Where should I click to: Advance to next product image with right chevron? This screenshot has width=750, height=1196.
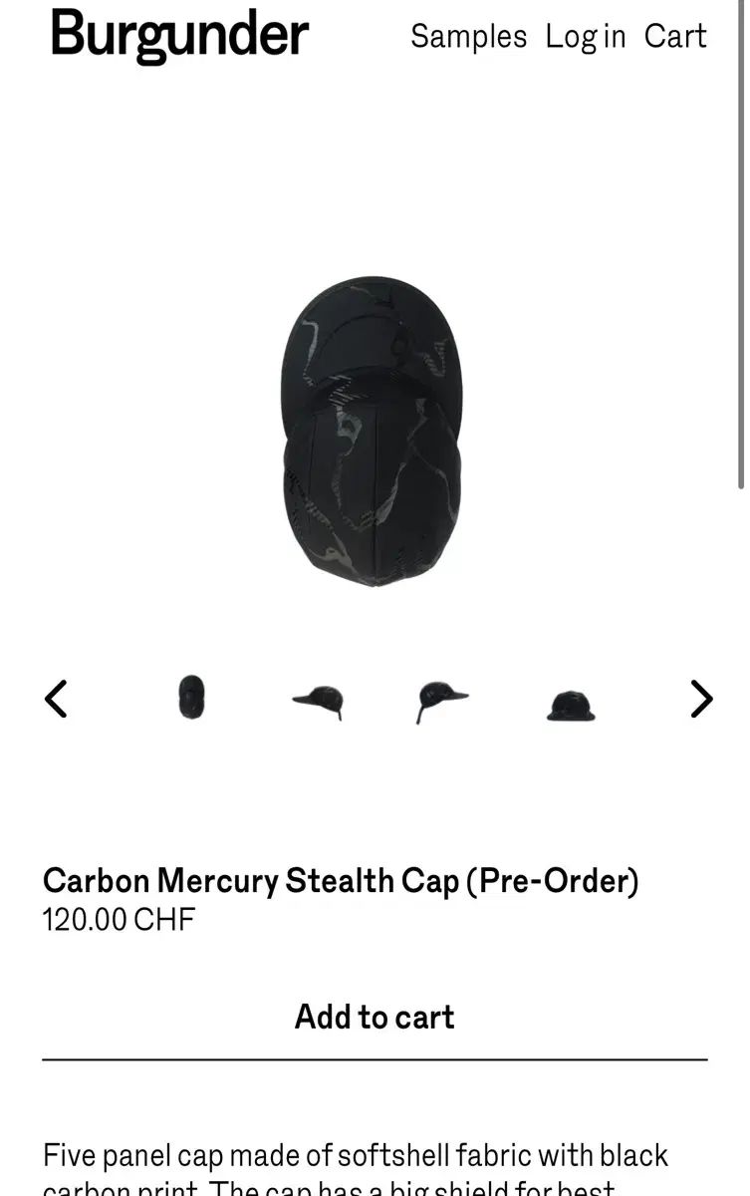702,699
